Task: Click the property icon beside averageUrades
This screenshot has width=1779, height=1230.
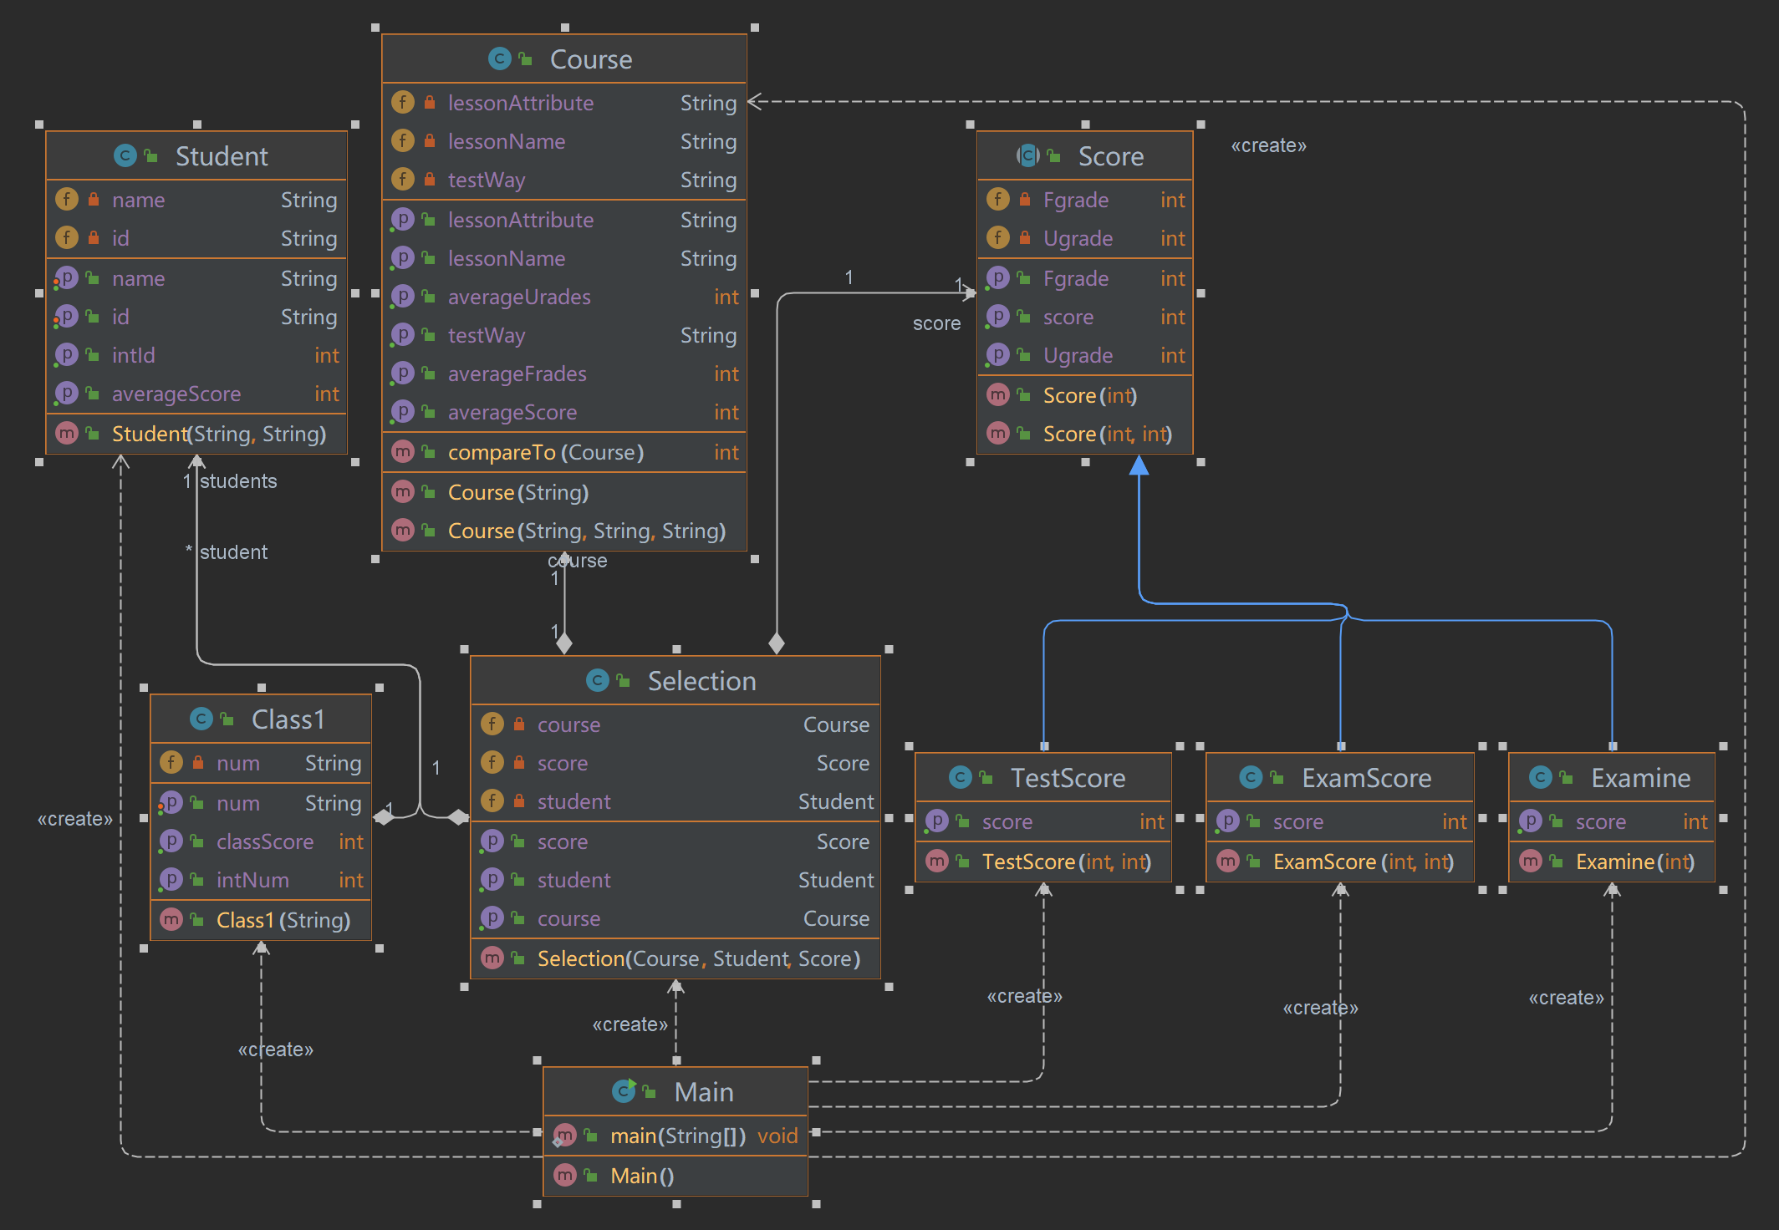Action: (403, 297)
